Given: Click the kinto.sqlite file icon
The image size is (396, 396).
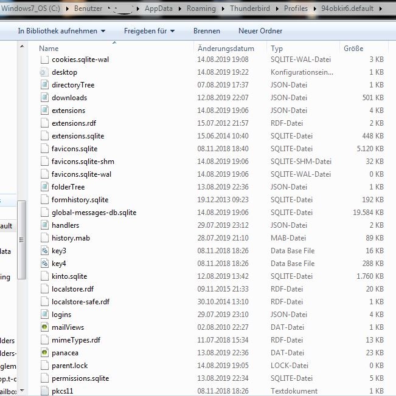Looking at the screenshot, I should (44, 276).
